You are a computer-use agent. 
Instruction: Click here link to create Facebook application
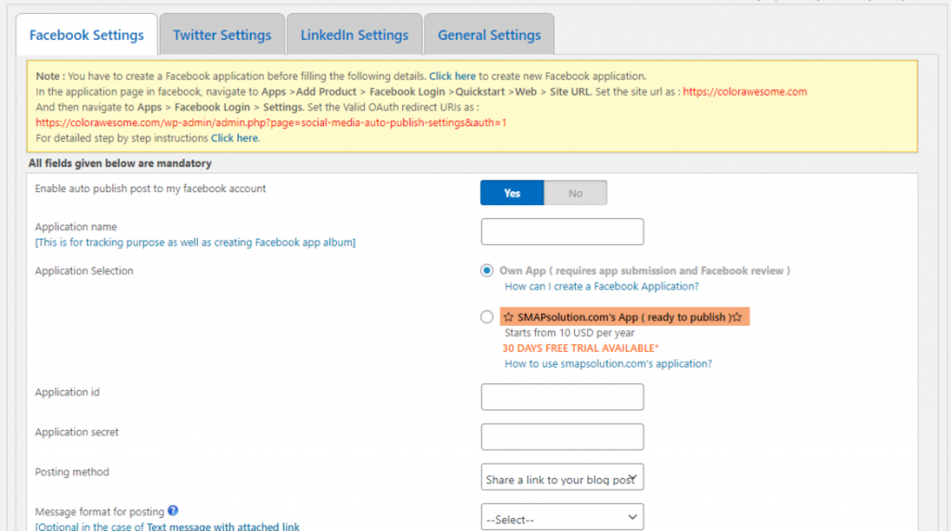[x=452, y=76]
